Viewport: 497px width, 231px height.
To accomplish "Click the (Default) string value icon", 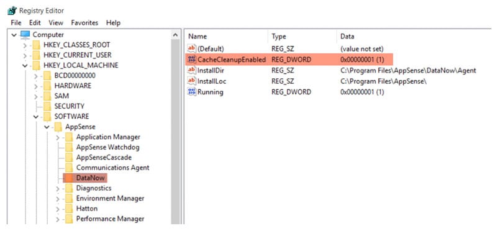I will [192, 48].
